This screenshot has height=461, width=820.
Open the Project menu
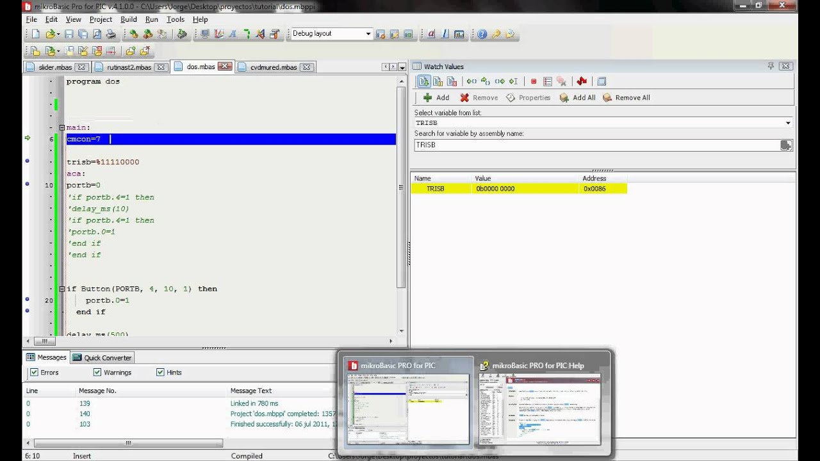(101, 19)
